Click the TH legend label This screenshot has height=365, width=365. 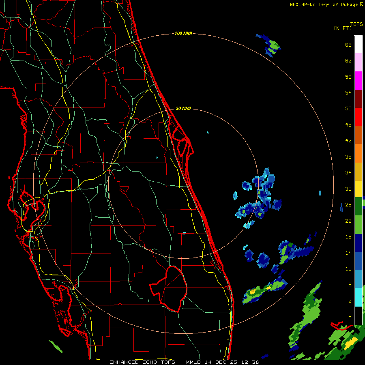click(x=348, y=317)
